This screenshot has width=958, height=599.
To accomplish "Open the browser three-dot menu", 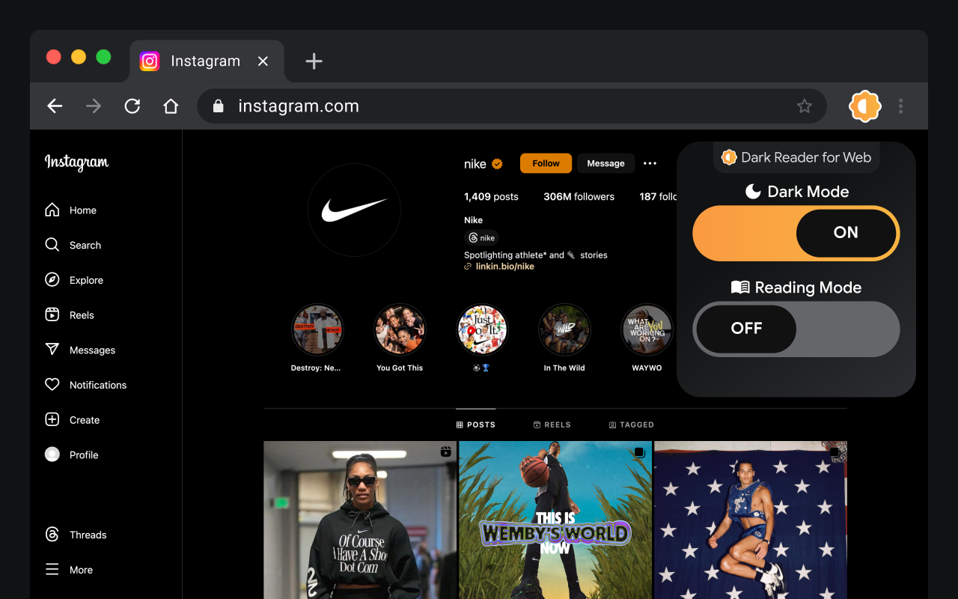I will [x=900, y=106].
